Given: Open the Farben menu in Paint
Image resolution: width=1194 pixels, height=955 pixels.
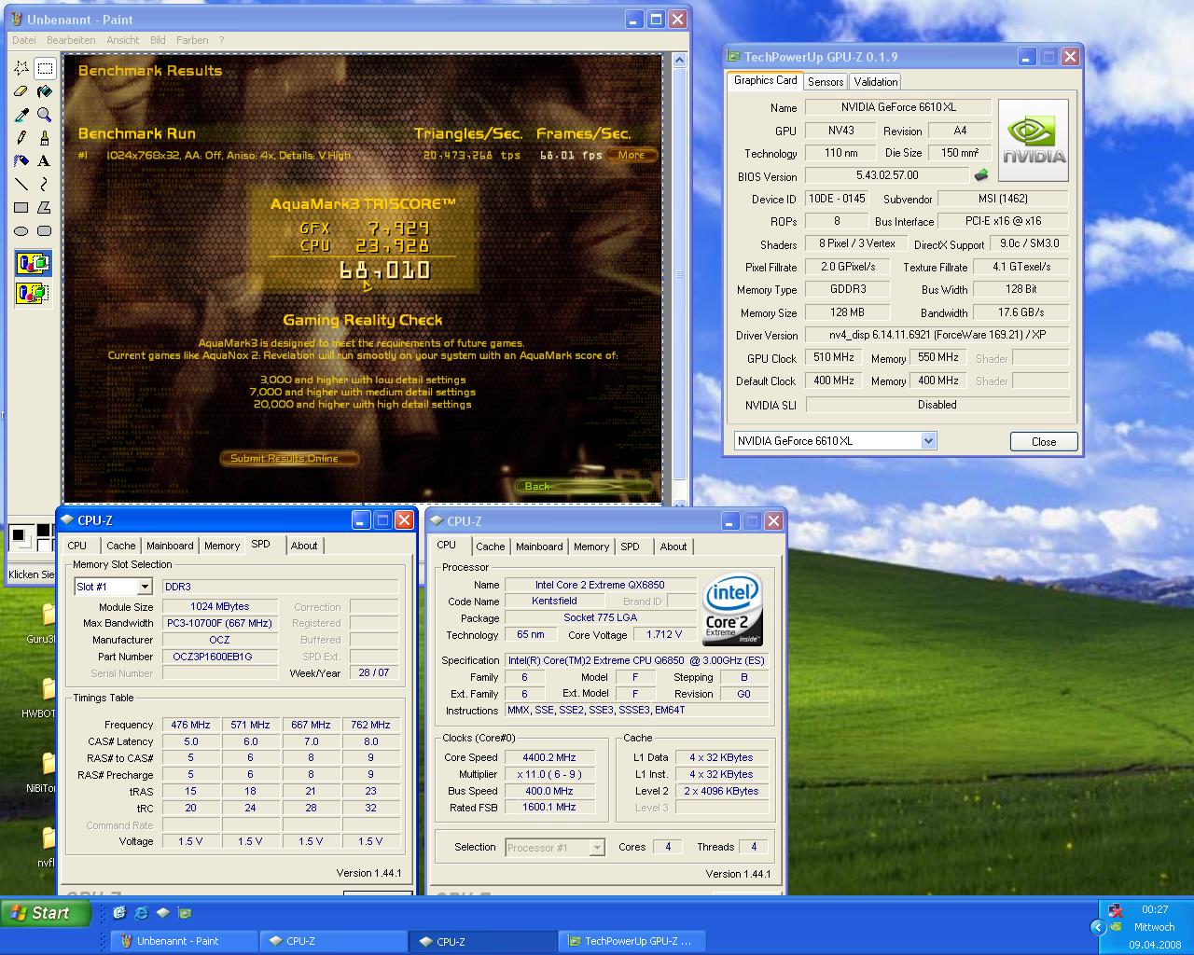Looking at the screenshot, I should [192, 40].
